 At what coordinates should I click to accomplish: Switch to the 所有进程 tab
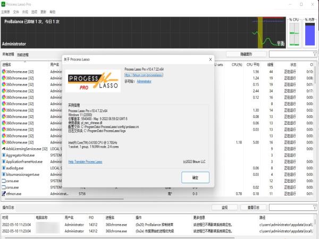click(8, 54)
